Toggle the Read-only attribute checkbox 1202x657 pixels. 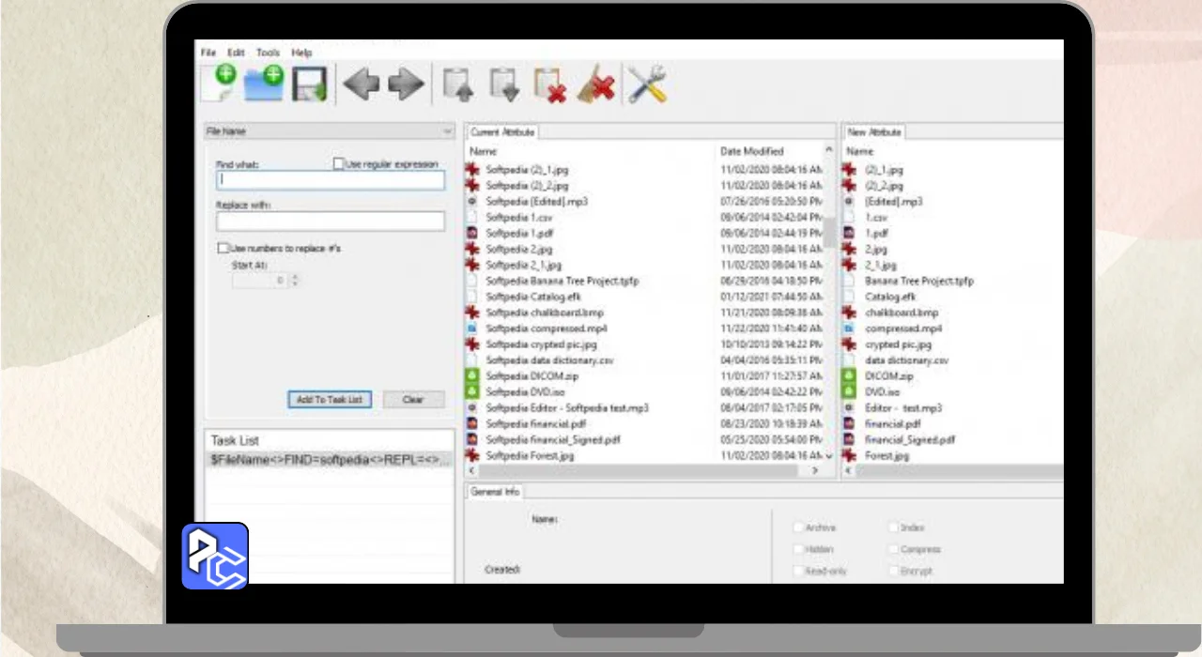pyautogui.click(x=798, y=572)
